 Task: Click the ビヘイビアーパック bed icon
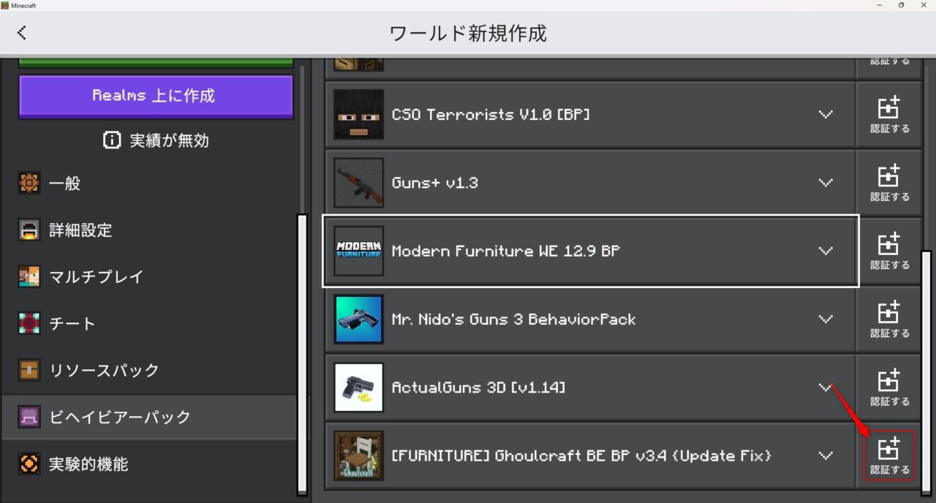coord(29,417)
